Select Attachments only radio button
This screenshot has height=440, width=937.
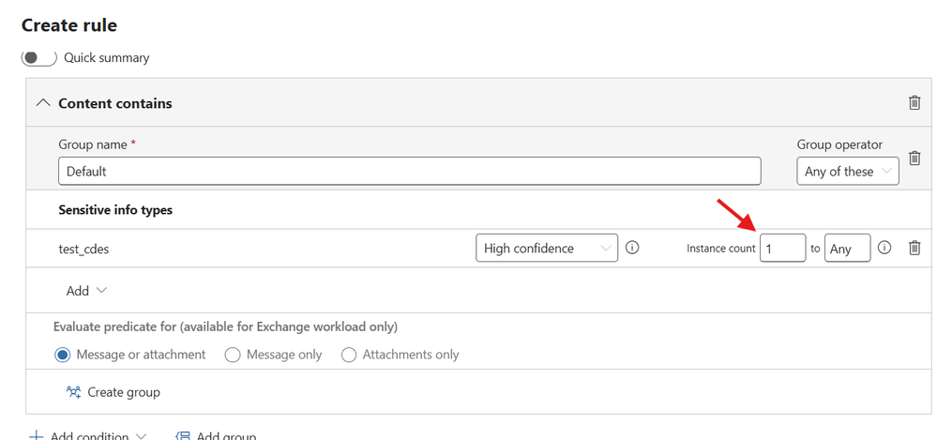pyautogui.click(x=348, y=355)
